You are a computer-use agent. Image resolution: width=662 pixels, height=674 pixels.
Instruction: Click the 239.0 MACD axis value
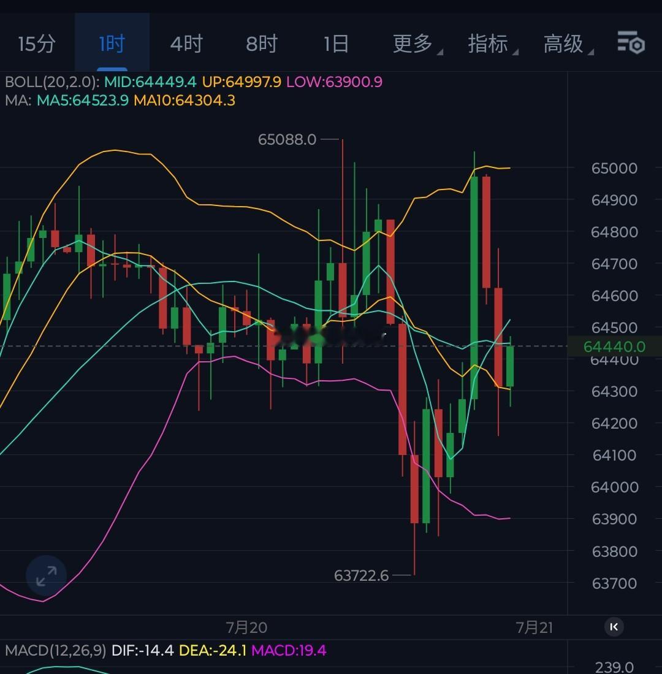(x=614, y=667)
